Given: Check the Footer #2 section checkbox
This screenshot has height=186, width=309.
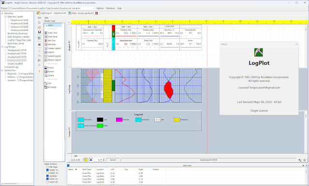Looking at the screenshot, I should (47, 182).
